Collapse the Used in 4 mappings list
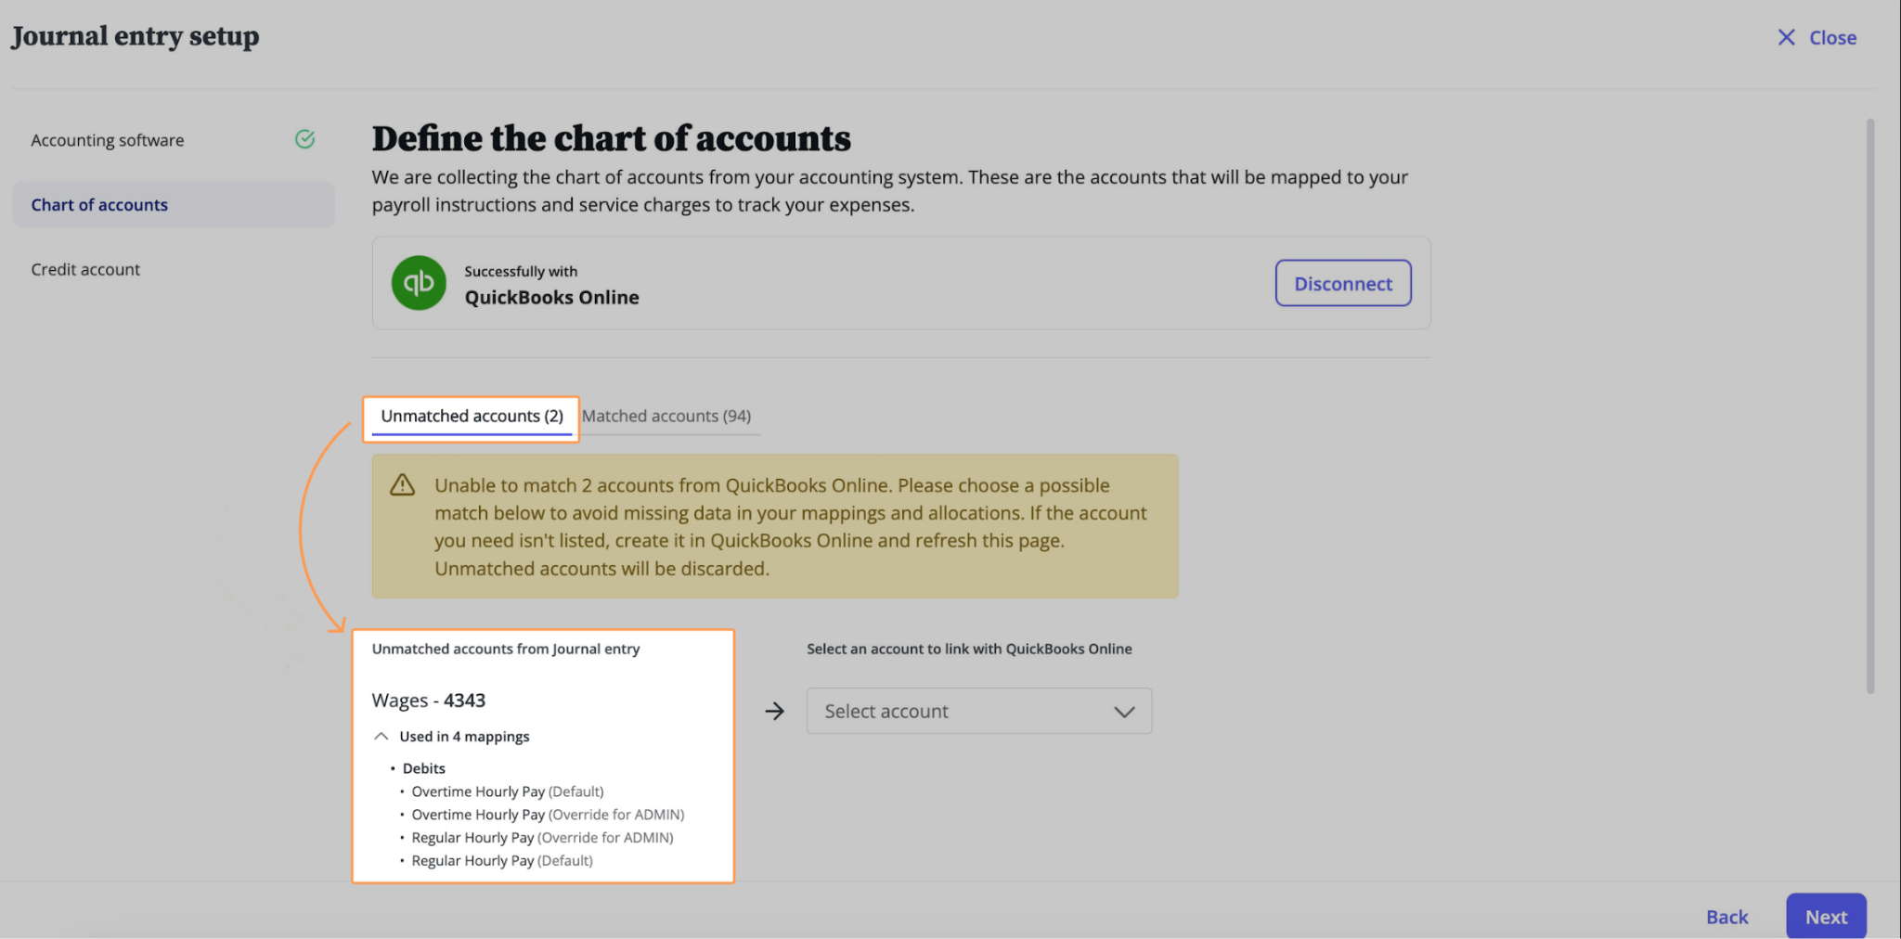The width and height of the screenshot is (1901, 939). [381, 736]
